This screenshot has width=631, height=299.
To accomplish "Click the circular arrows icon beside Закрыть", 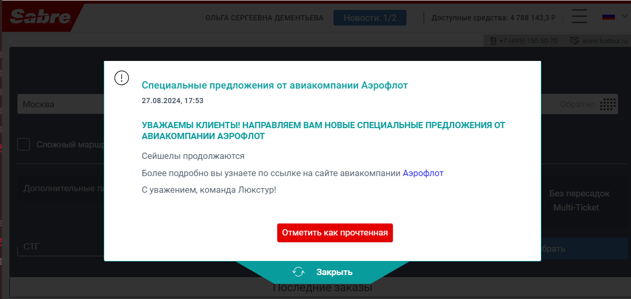I will [x=299, y=272].
